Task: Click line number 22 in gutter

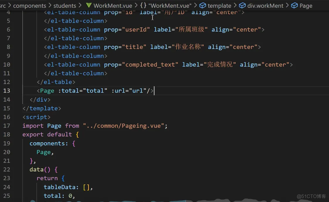Action: click(x=6, y=169)
